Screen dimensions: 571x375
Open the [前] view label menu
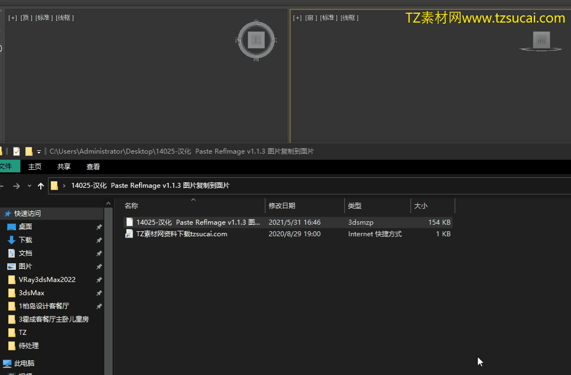[311, 18]
